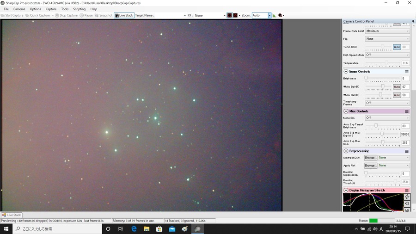The width and height of the screenshot is (416, 234).
Task: Click the focus assistant magnifier icon
Action: click(x=280, y=15)
